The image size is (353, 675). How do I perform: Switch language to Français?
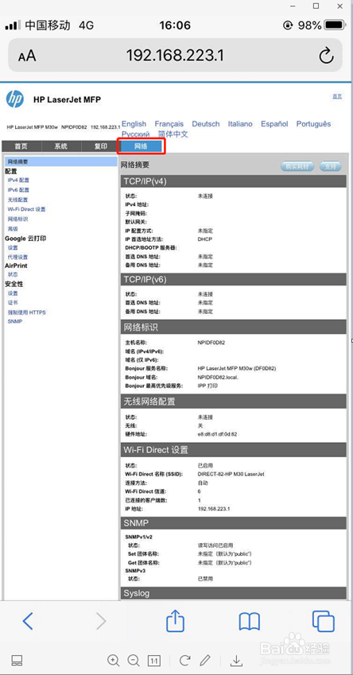point(169,124)
